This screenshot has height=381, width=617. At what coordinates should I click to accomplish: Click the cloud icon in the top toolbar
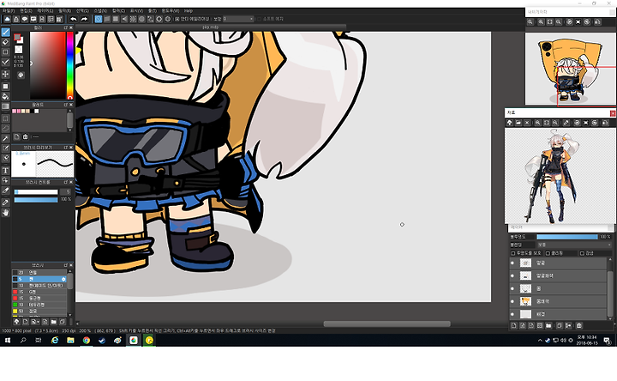tap(7, 19)
